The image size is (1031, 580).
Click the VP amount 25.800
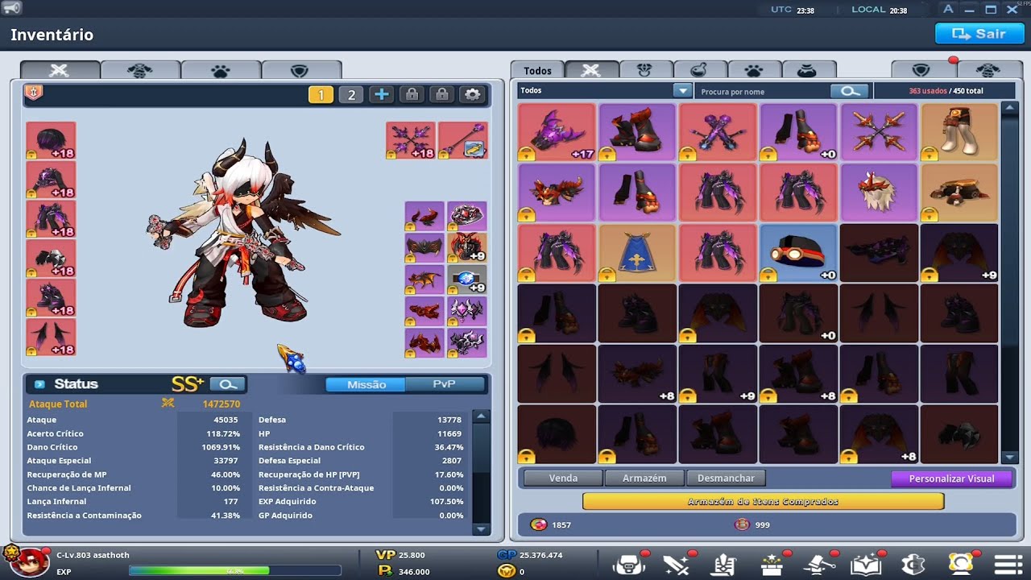(412, 555)
